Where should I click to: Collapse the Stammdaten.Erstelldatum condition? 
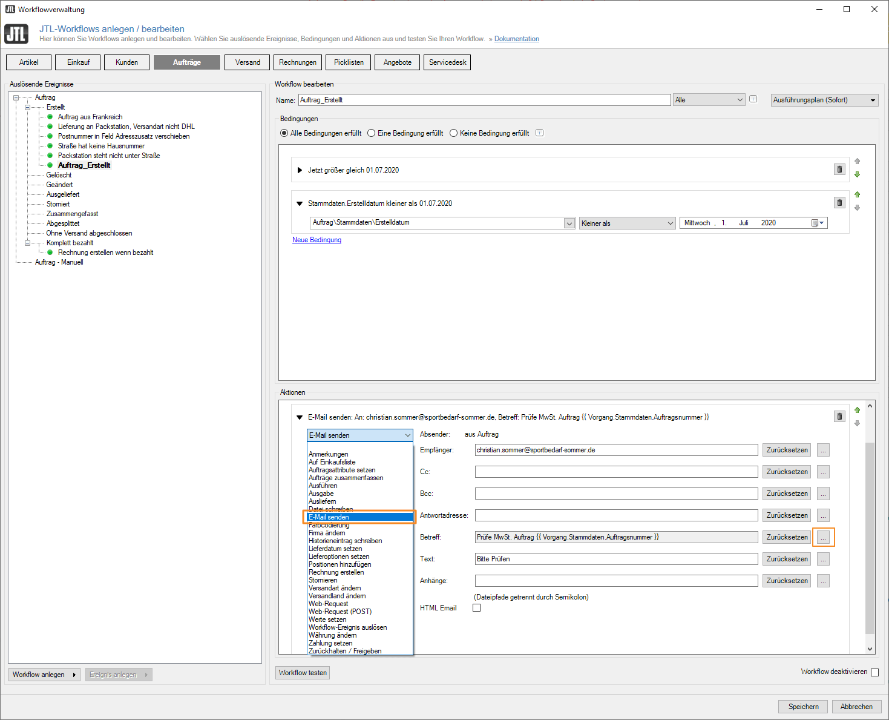(x=300, y=203)
